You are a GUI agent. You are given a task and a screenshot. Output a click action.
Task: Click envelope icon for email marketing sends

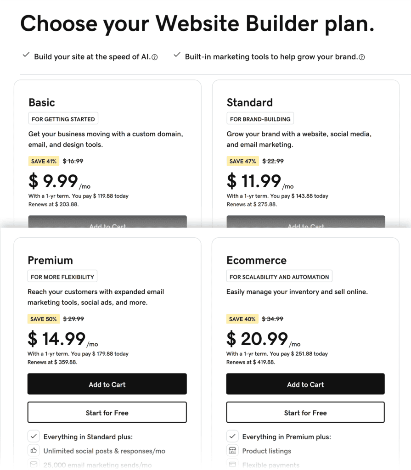[x=34, y=464]
